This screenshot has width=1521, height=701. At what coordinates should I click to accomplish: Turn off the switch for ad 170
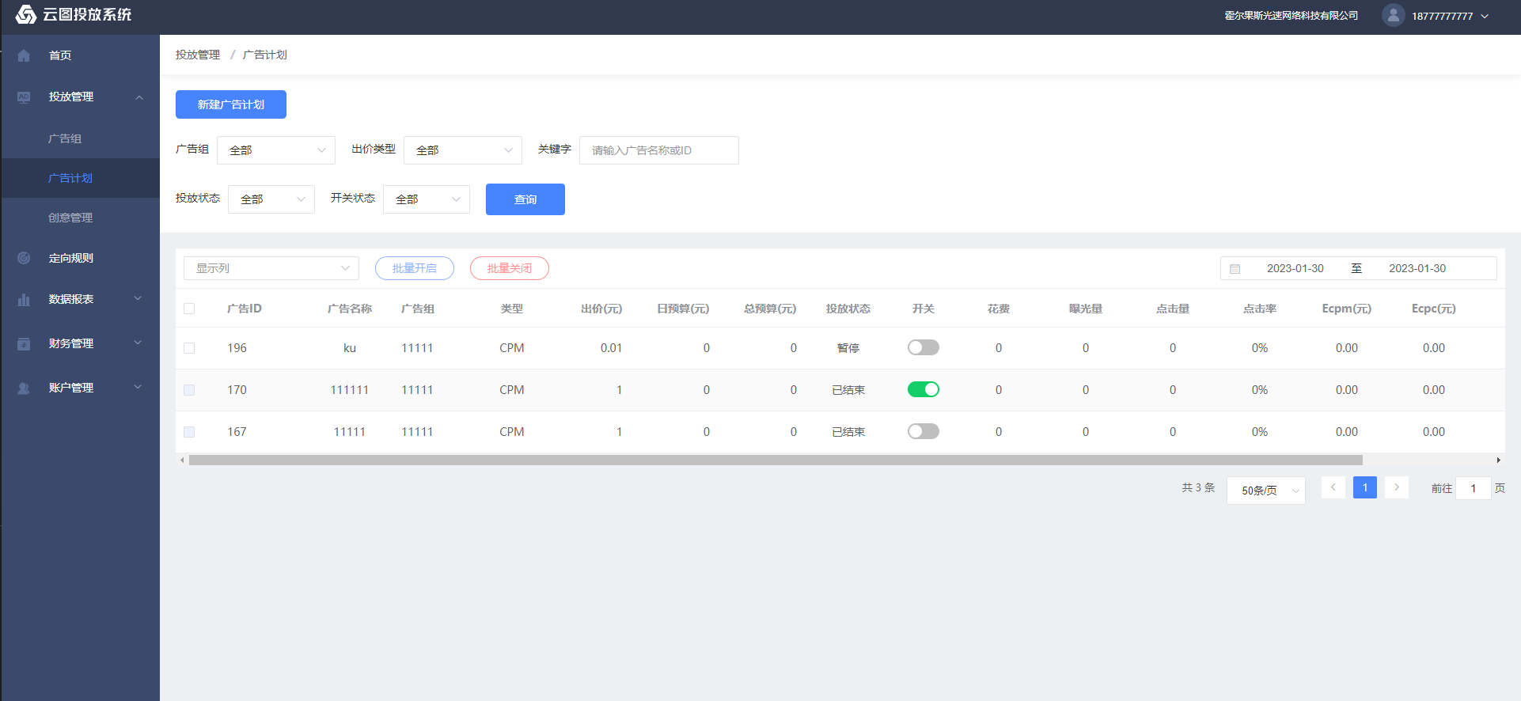tap(924, 389)
